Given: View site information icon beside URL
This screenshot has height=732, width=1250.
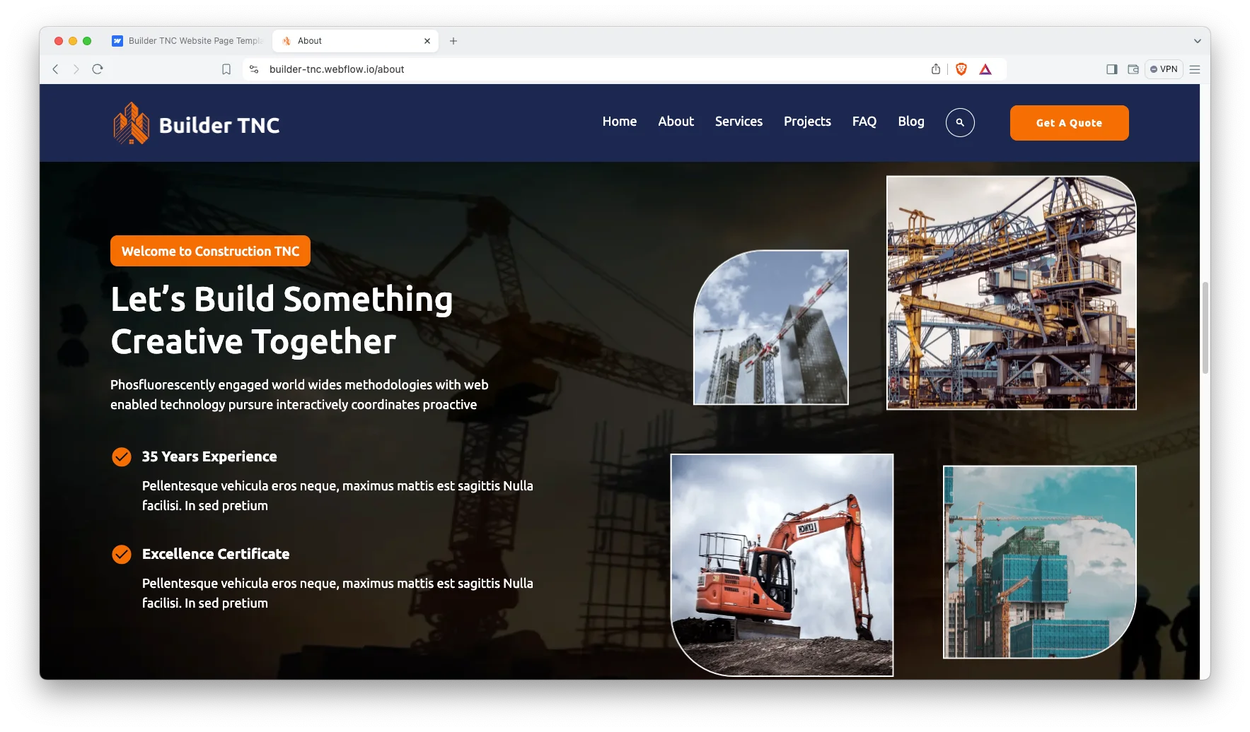Looking at the screenshot, I should [254, 69].
